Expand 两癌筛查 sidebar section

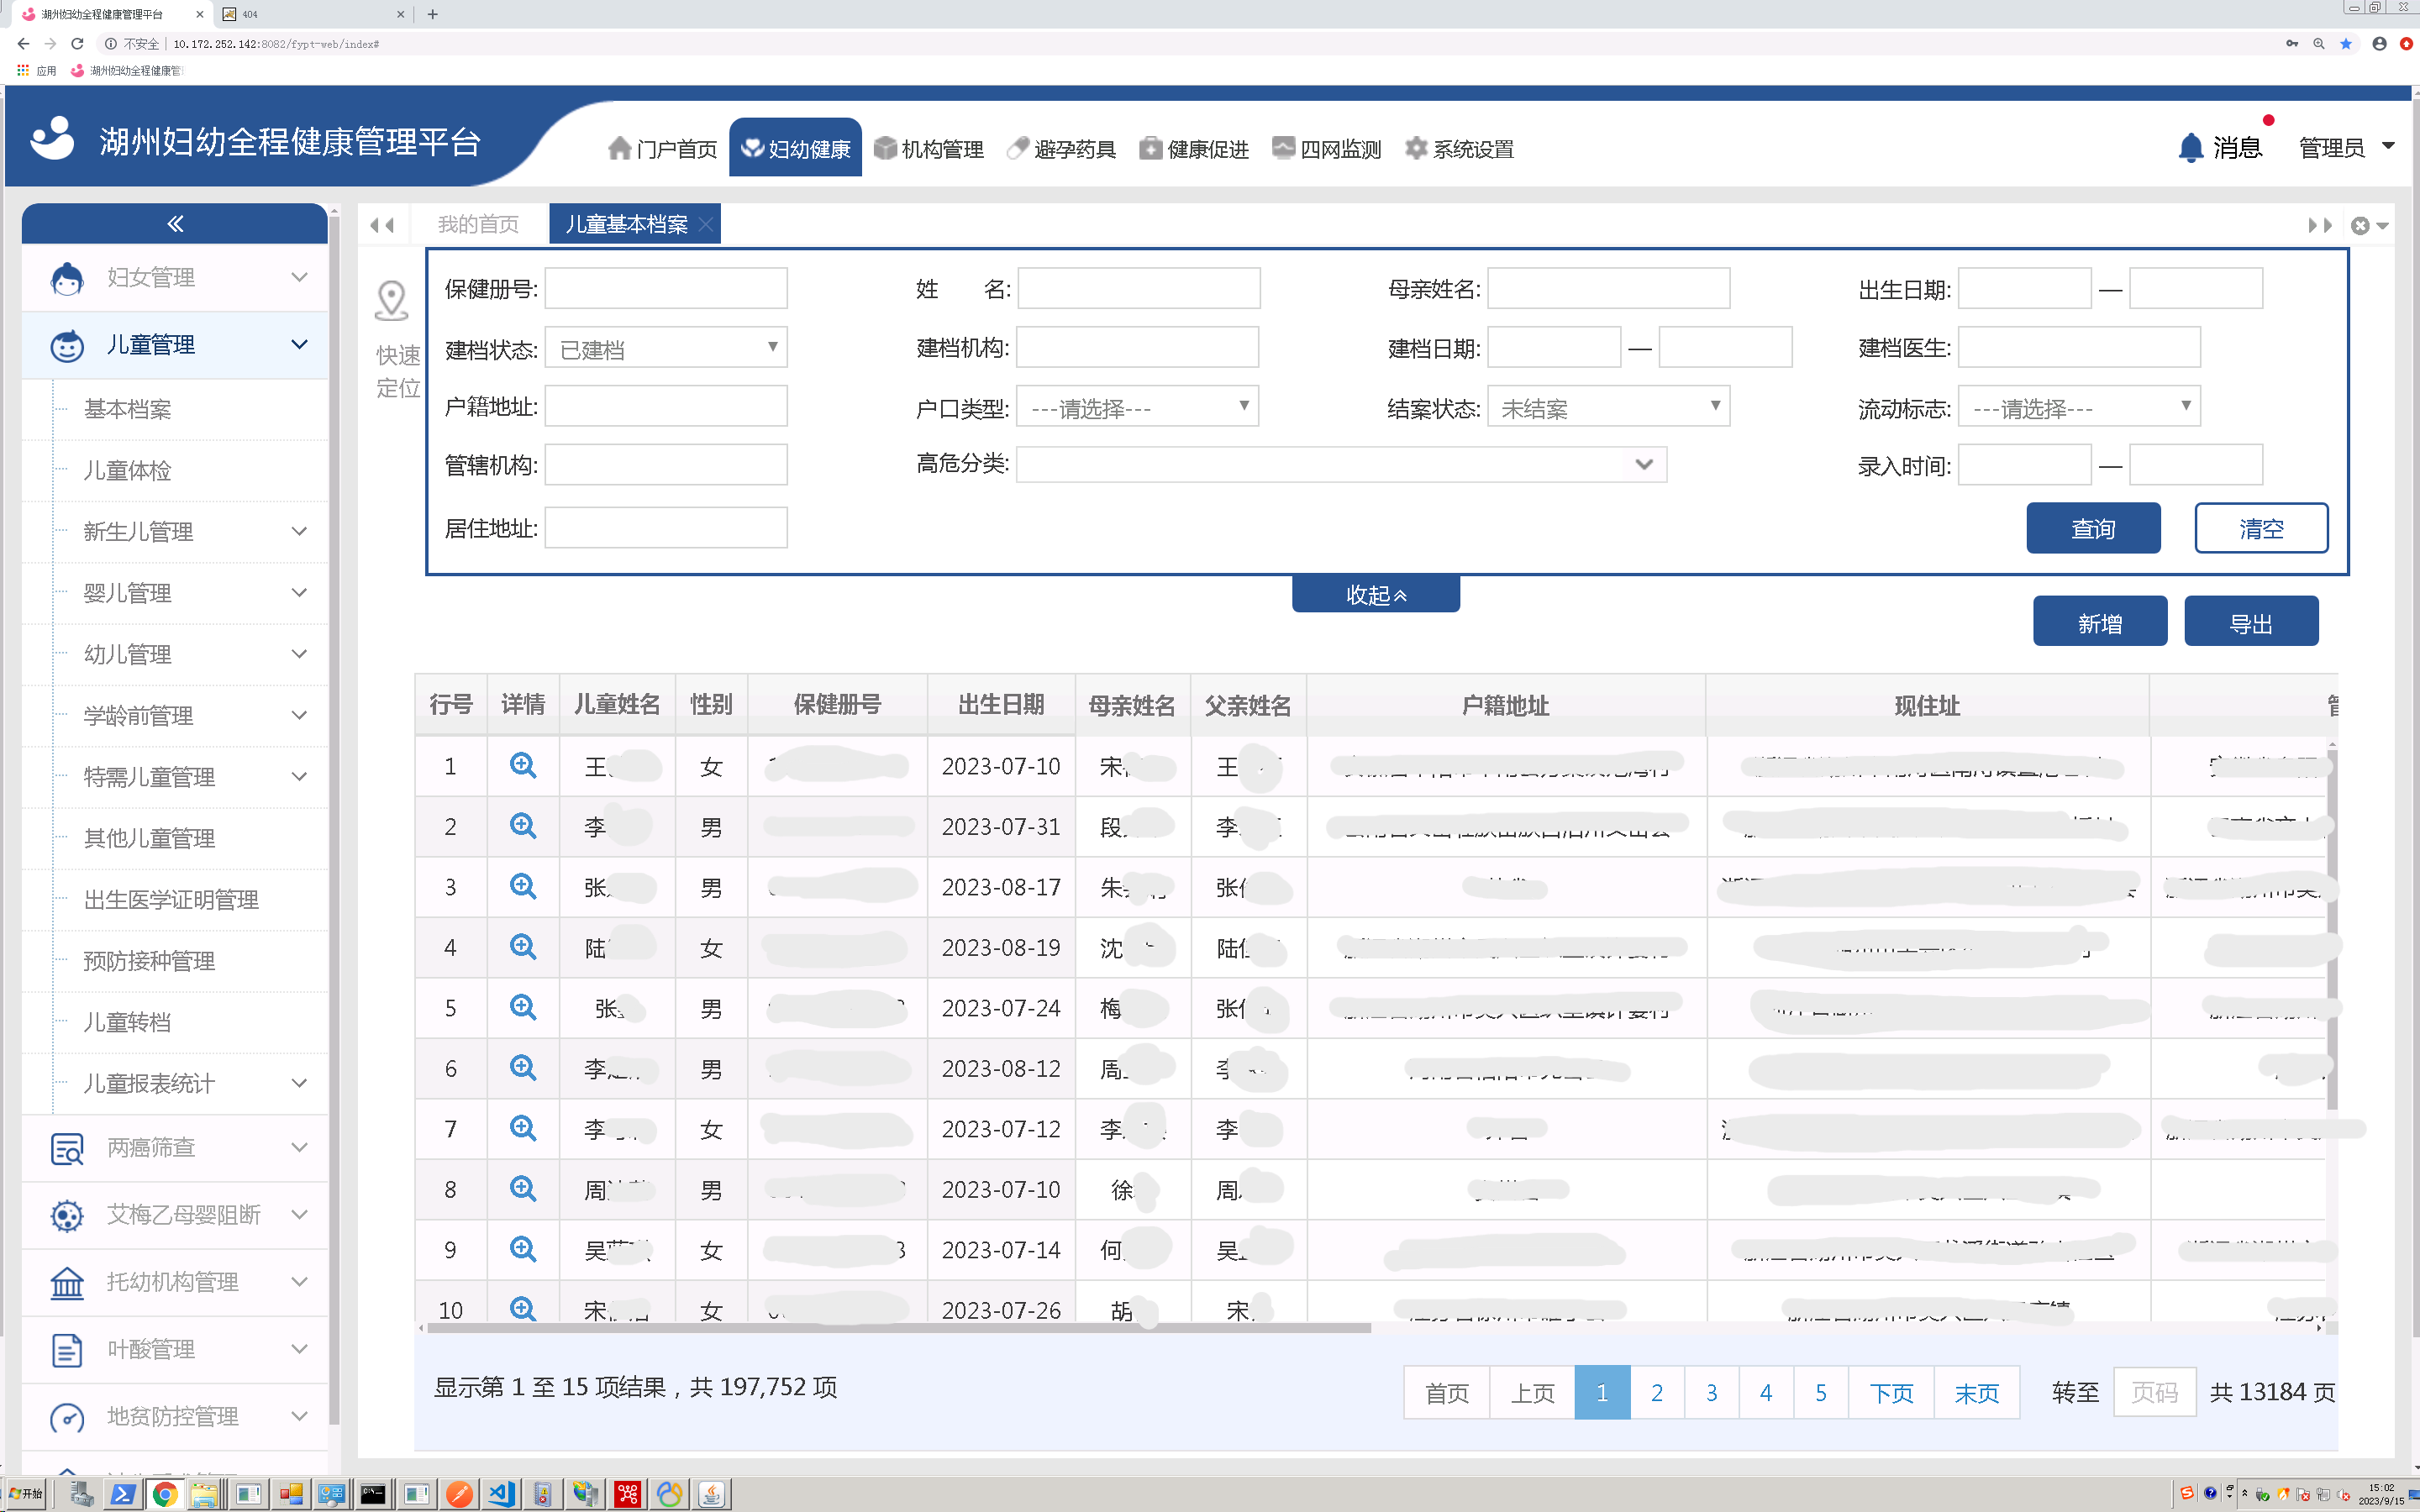pos(175,1148)
